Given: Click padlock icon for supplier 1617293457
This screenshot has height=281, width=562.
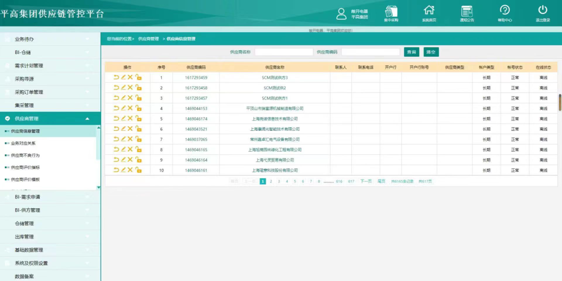Looking at the screenshot, I should click(x=138, y=98).
